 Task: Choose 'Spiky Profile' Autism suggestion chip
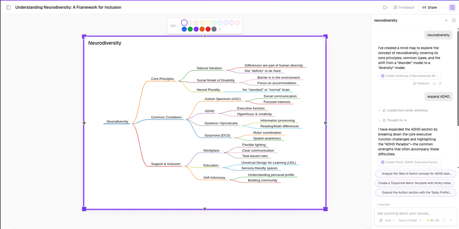coord(416,192)
